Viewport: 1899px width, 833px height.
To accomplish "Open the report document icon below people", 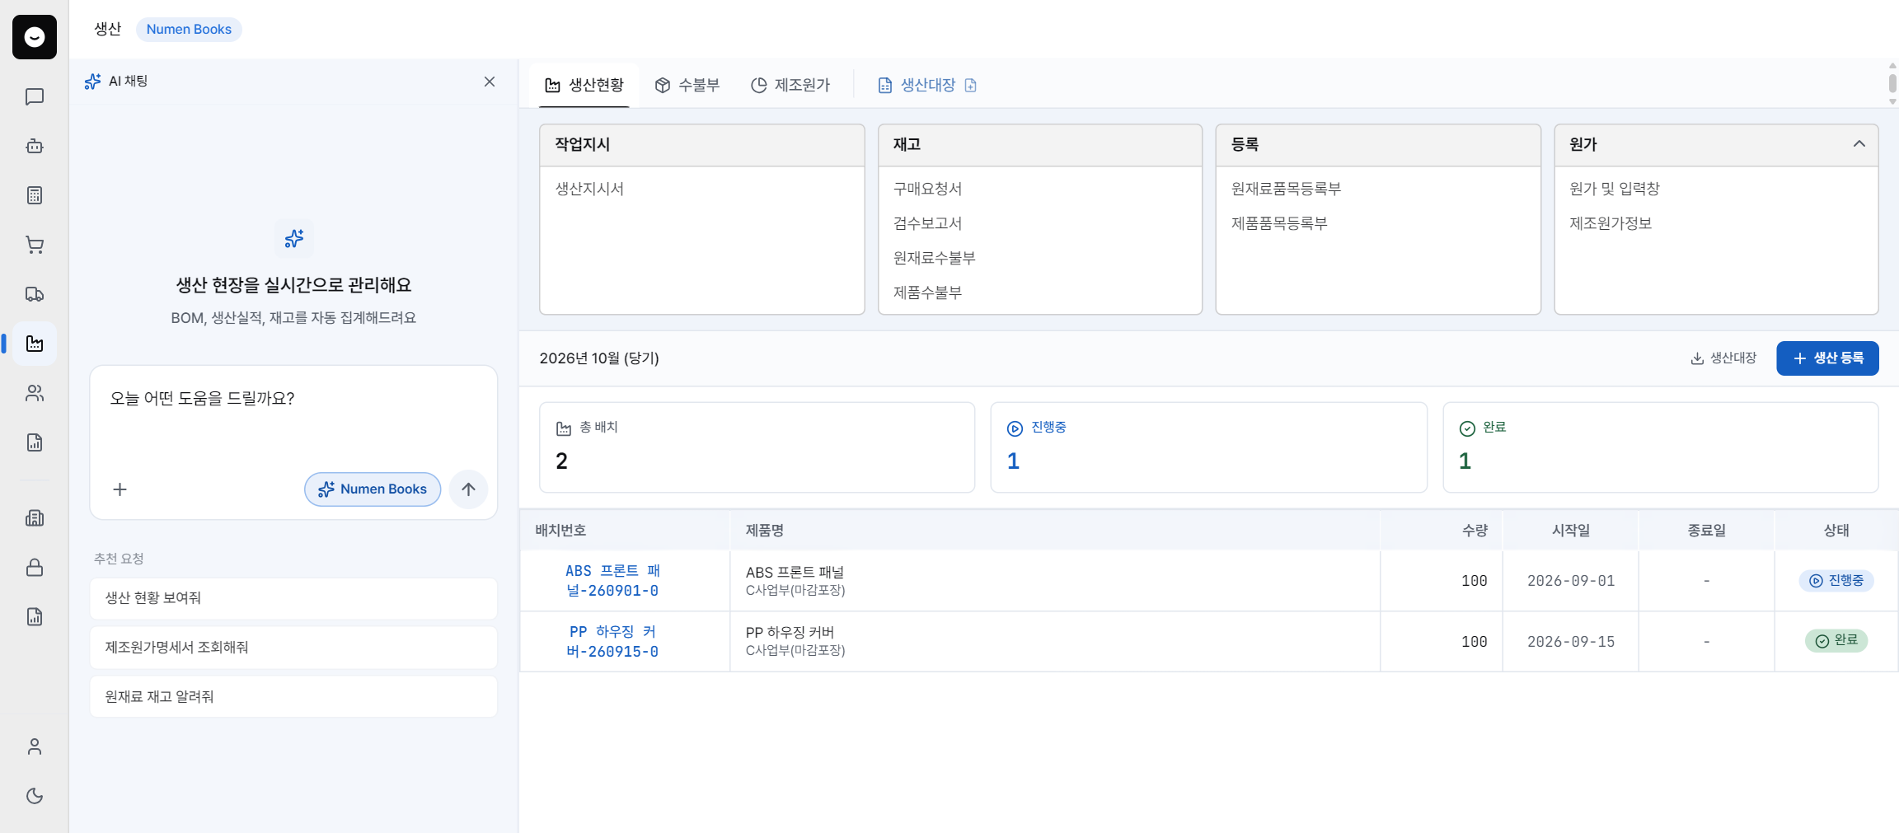I will pyautogui.click(x=35, y=442).
